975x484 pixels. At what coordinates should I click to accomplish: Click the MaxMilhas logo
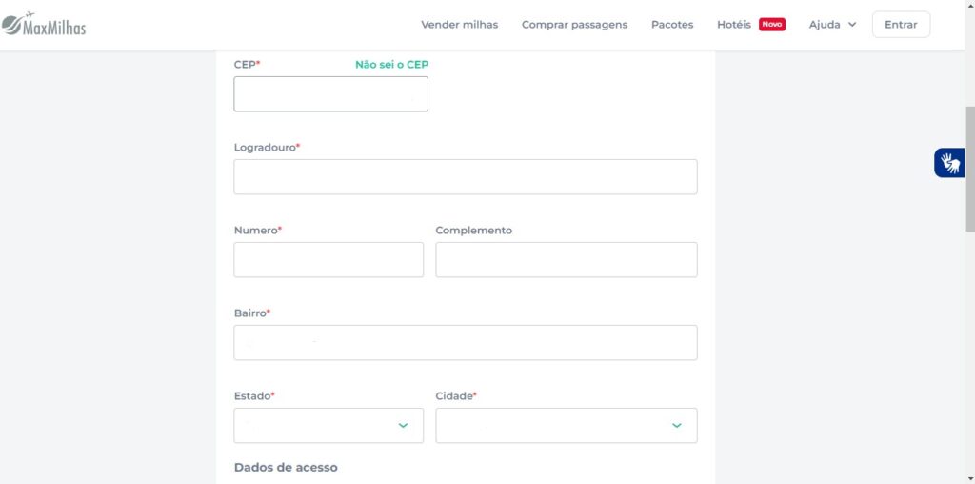[44, 24]
